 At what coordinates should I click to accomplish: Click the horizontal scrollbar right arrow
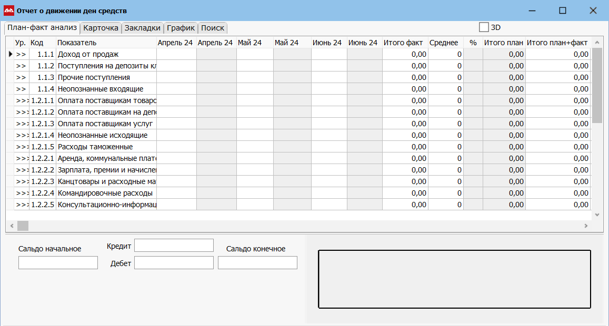pos(585,226)
